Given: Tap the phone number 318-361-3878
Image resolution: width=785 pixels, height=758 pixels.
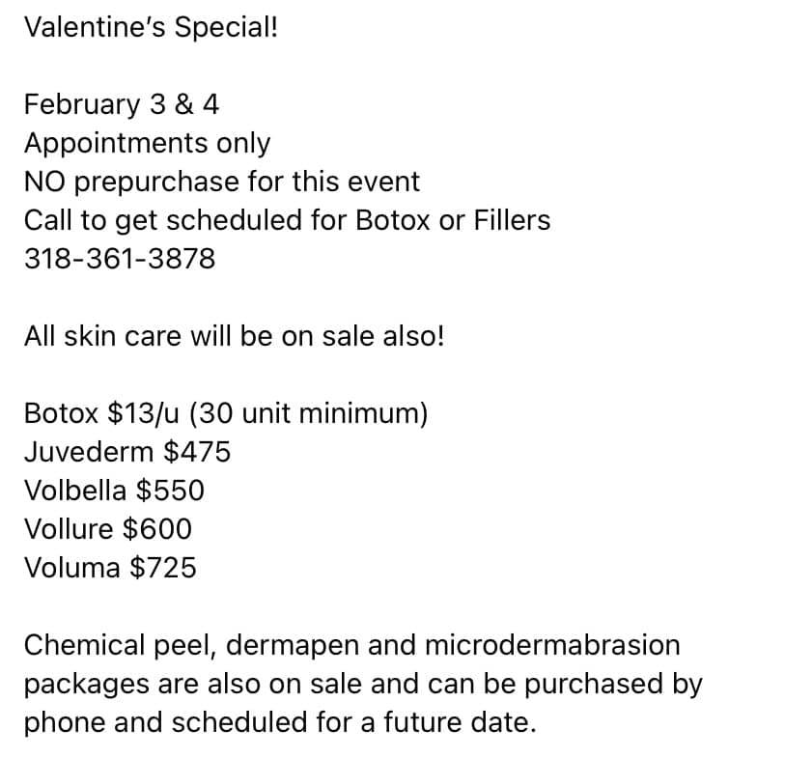Looking at the screenshot, I should [120, 259].
